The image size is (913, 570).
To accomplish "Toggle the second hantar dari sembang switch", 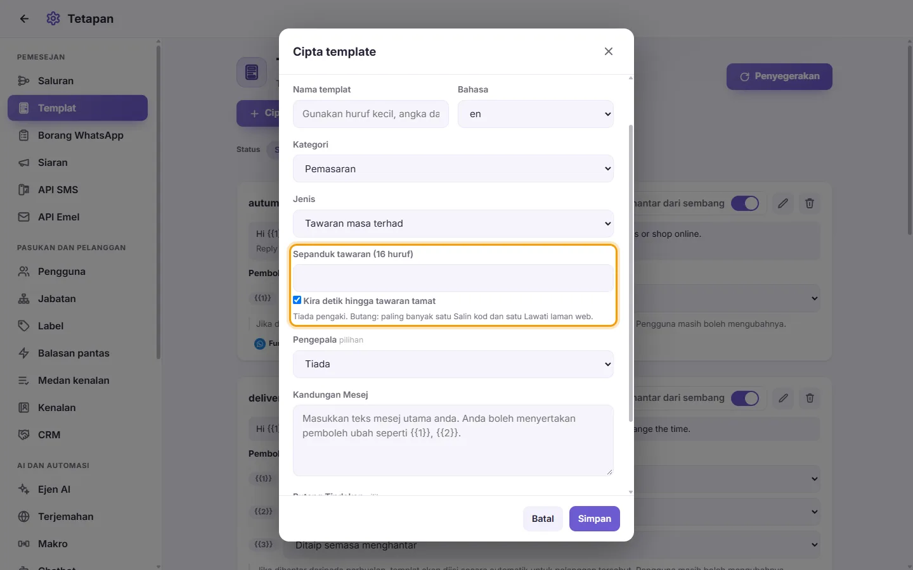I will click(x=745, y=398).
